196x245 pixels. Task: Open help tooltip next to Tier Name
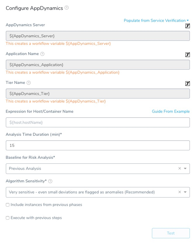click(29, 83)
